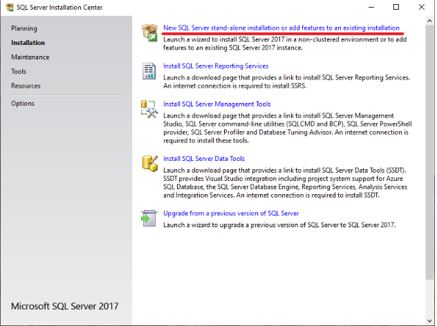The height and width of the screenshot is (326, 437).
Task: Click the SQL Server Installation Center title icon
Action: [10, 7]
